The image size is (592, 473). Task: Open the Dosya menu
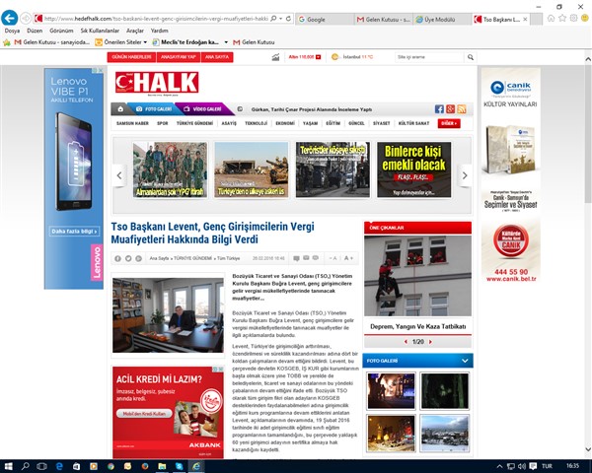click(x=12, y=31)
